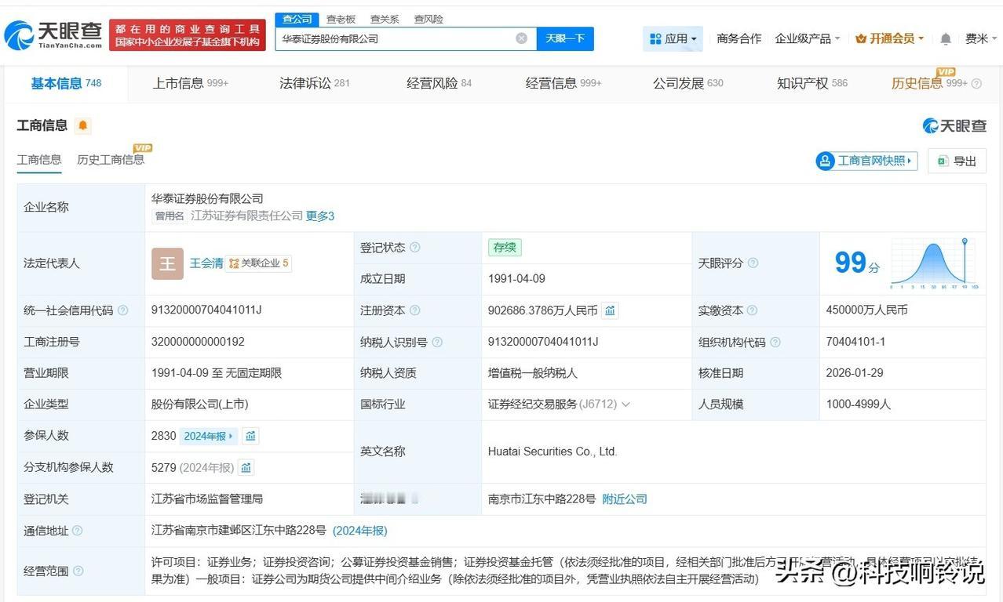This screenshot has width=1003, height=602.
Task: Open the 开通会员 membership dropdown
Action: 889,38
